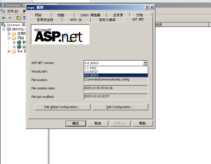Click the 网站 folder icon

(13, 38)
